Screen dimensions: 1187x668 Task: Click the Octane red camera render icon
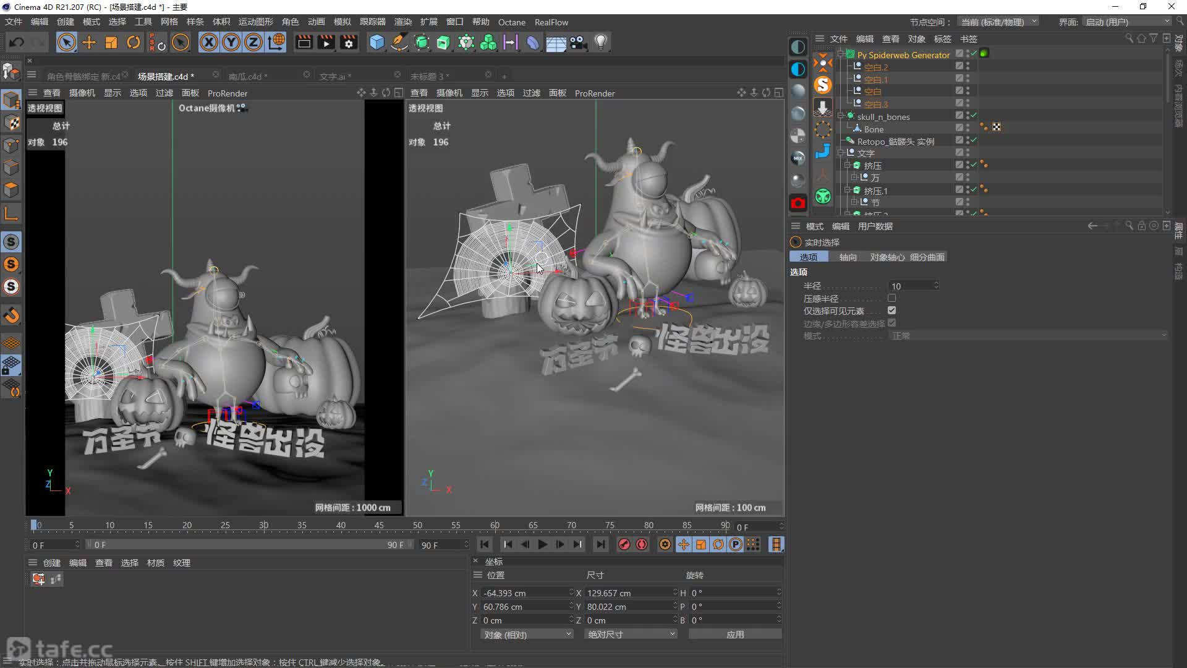(x=798, y=202)
